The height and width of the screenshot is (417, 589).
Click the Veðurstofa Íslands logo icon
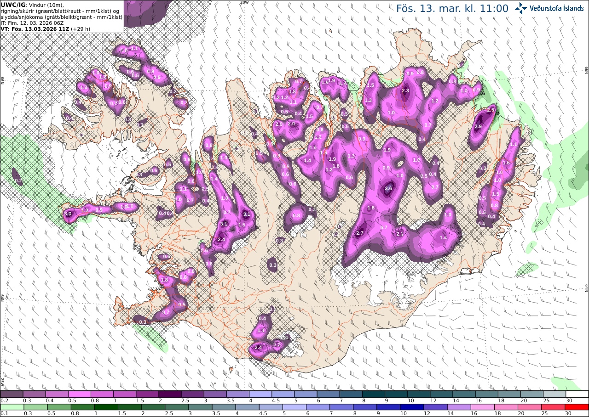point(521,8)
